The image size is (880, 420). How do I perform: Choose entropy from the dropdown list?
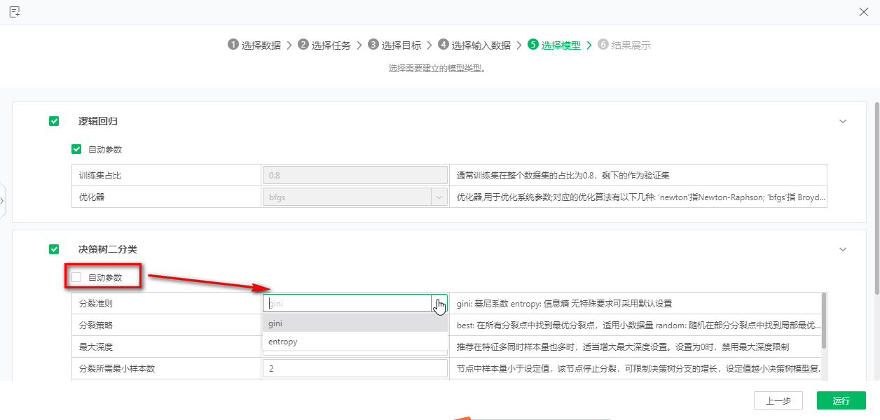tap(355, 342)
